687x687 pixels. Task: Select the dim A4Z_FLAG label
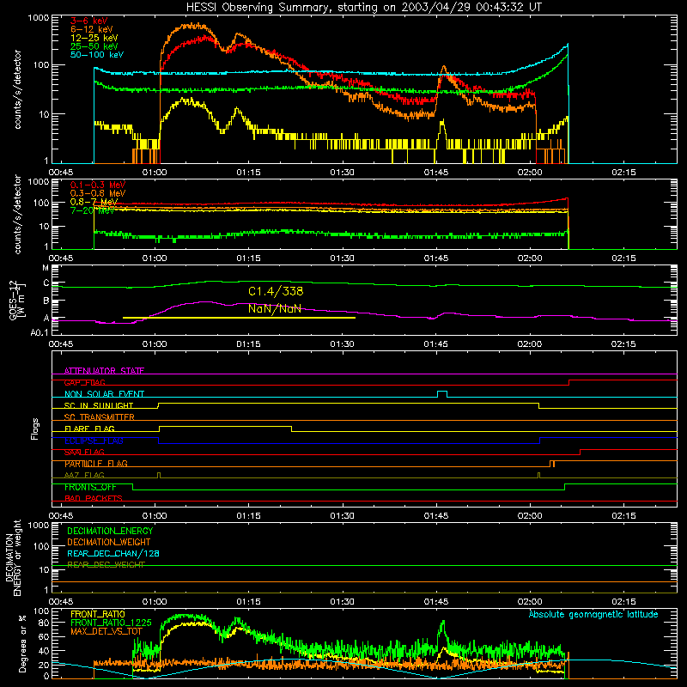84,476
